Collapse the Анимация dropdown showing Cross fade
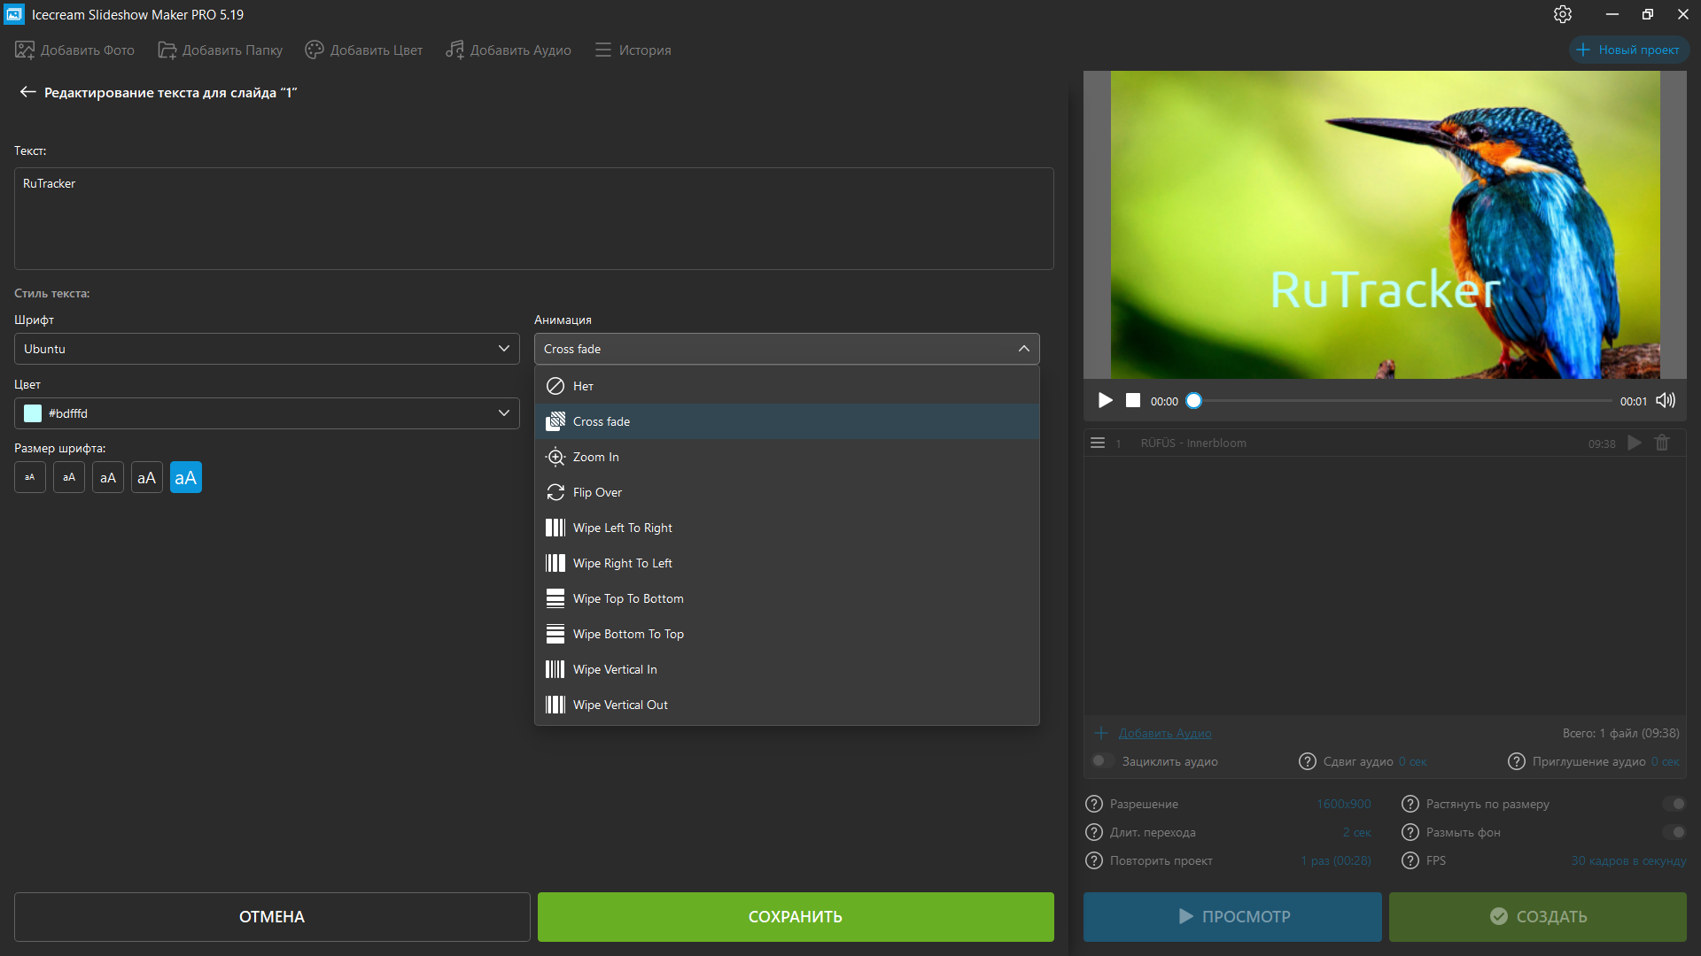Screen dimensions: 1701x956 tap(787, 349)
